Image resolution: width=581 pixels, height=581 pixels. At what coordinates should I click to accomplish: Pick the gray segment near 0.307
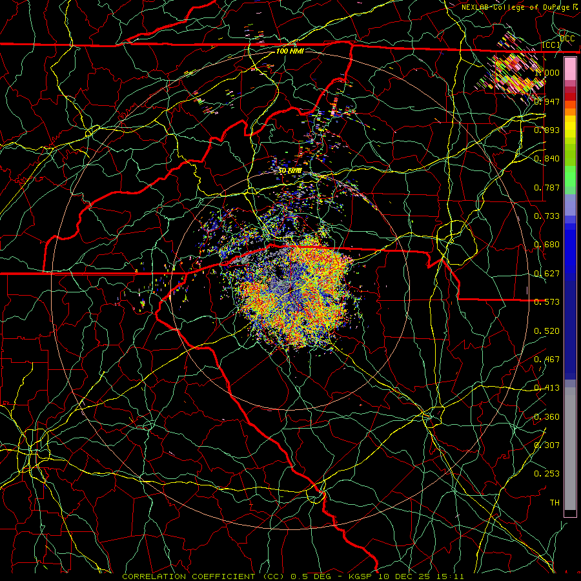[570, 449]
